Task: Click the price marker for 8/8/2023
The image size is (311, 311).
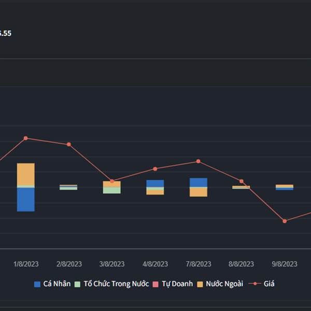Action: [242, 181]
